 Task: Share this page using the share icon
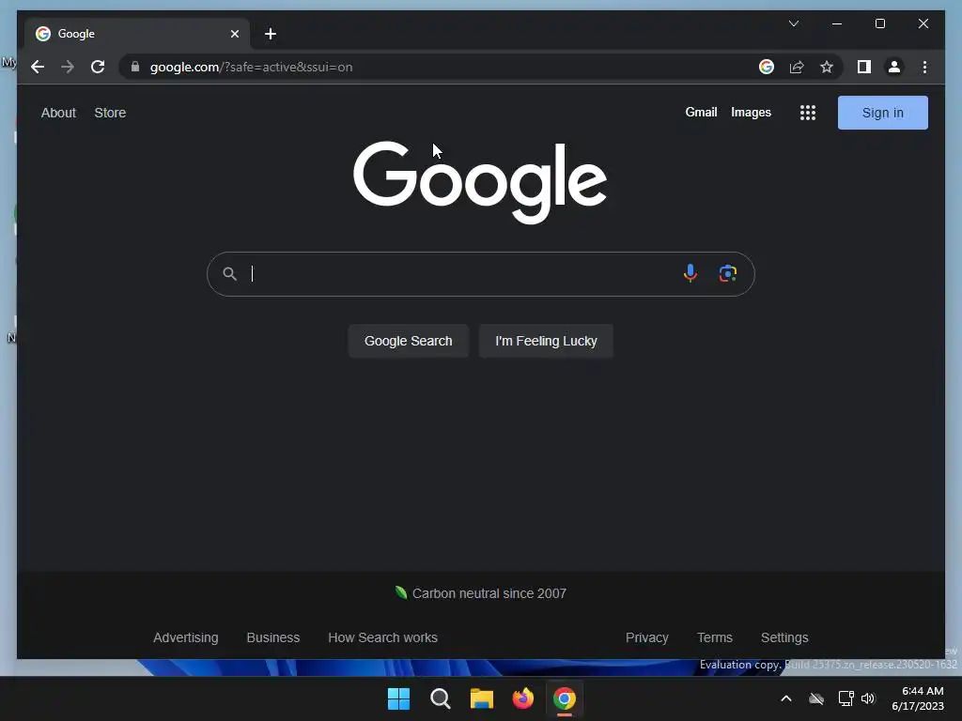(x=797, y=67)
